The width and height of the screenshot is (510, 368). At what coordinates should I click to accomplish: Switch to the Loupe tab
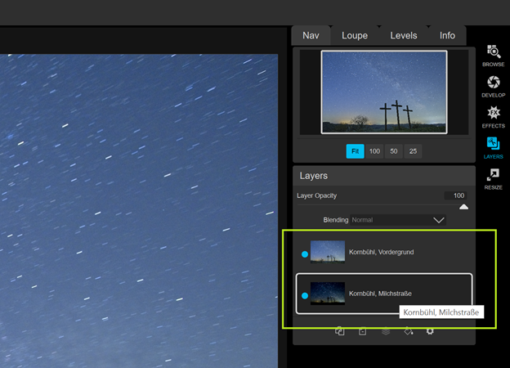pyautogui.click(x=354, y=35)
